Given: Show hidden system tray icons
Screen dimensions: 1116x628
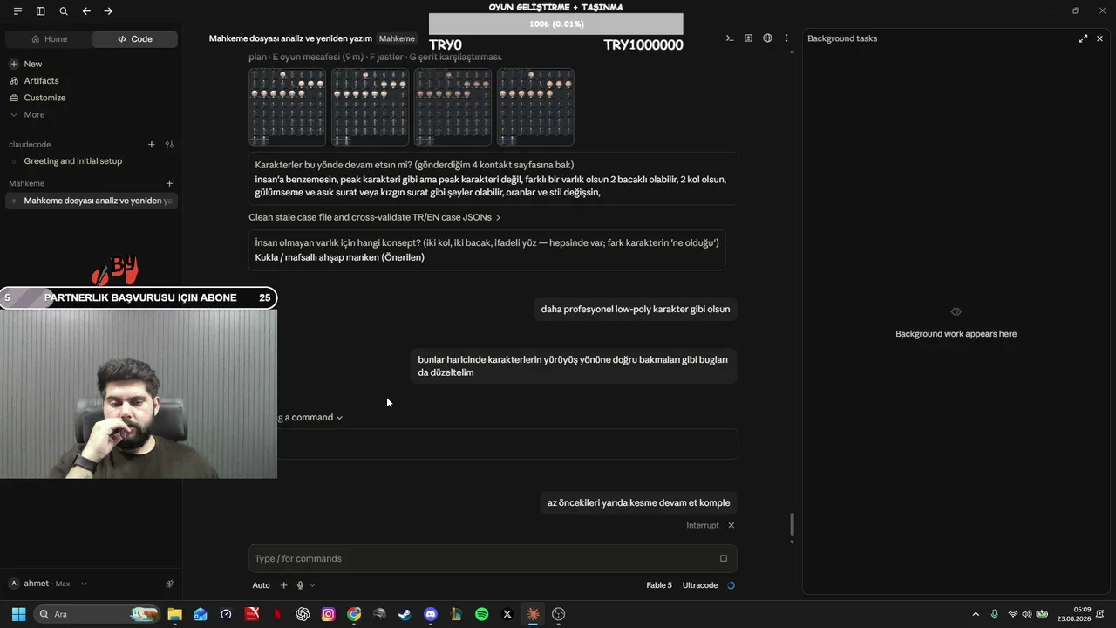Looking at the screenshot, I should 976,614.
